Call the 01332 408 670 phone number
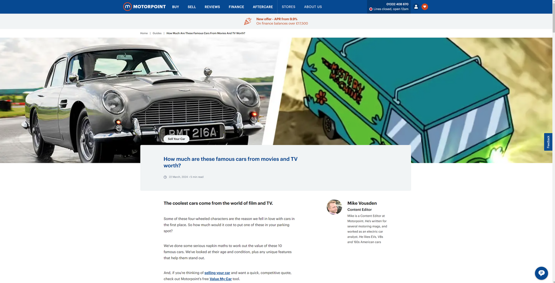 397,4
